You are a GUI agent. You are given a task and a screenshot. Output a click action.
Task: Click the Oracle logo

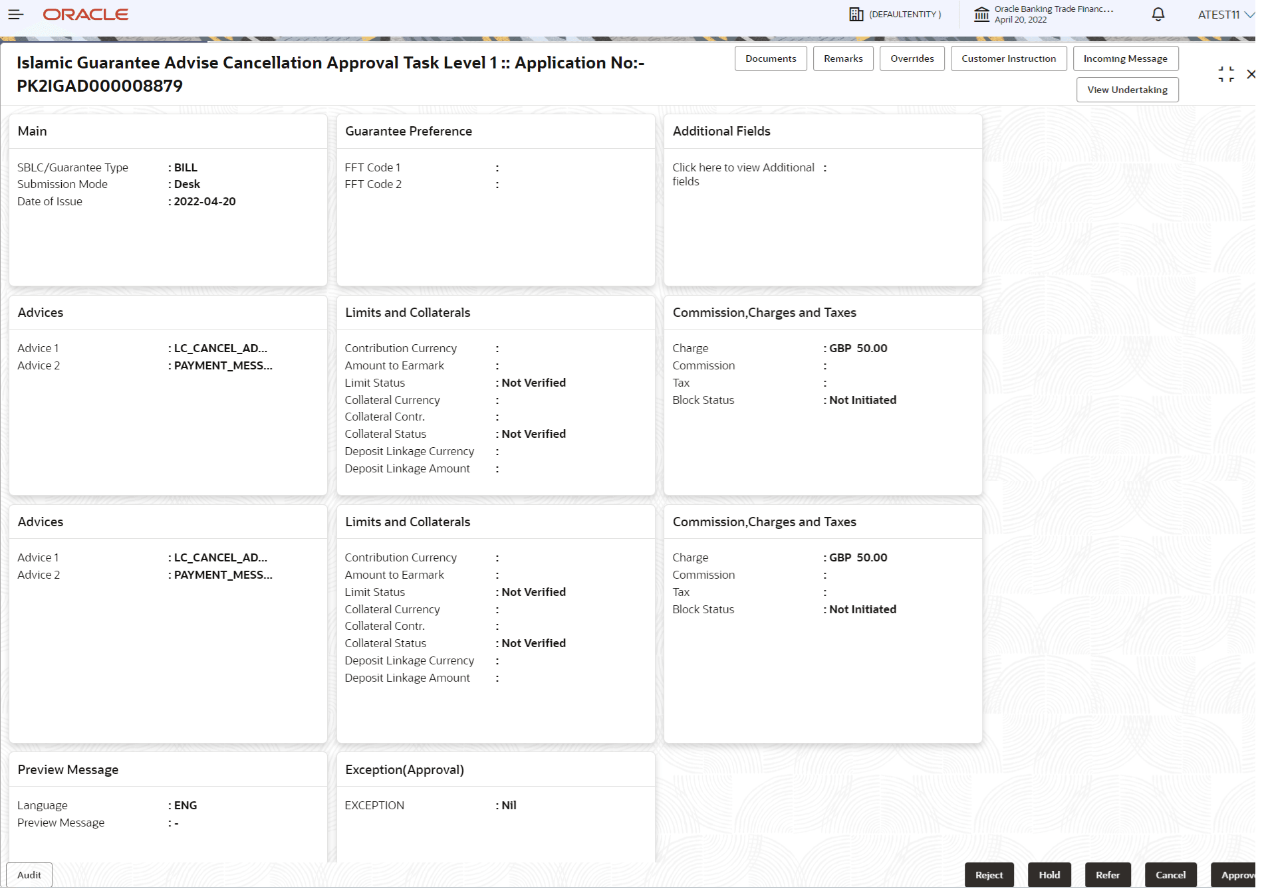click(85, 14)
